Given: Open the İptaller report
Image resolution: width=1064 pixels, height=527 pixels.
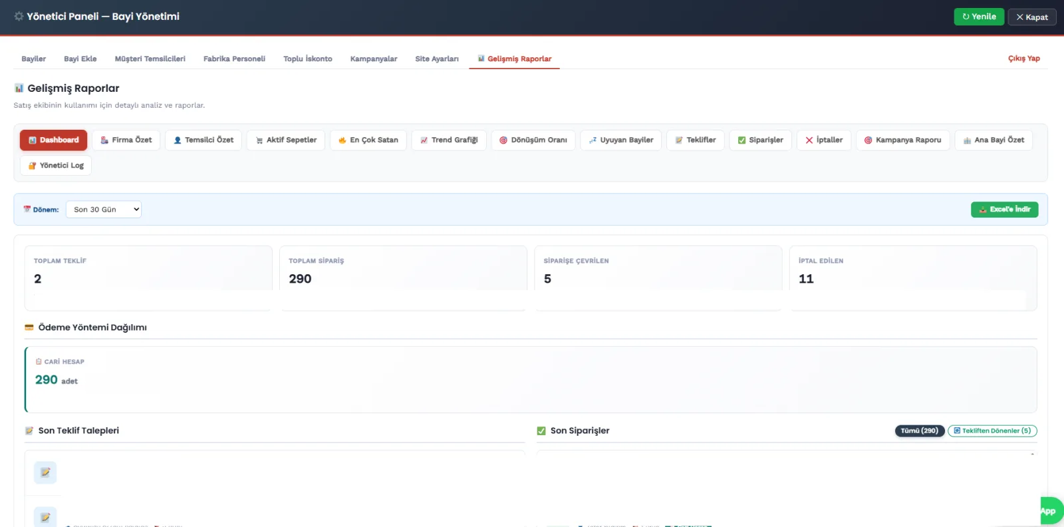Looking at the screenshot, I should (824, 140).
